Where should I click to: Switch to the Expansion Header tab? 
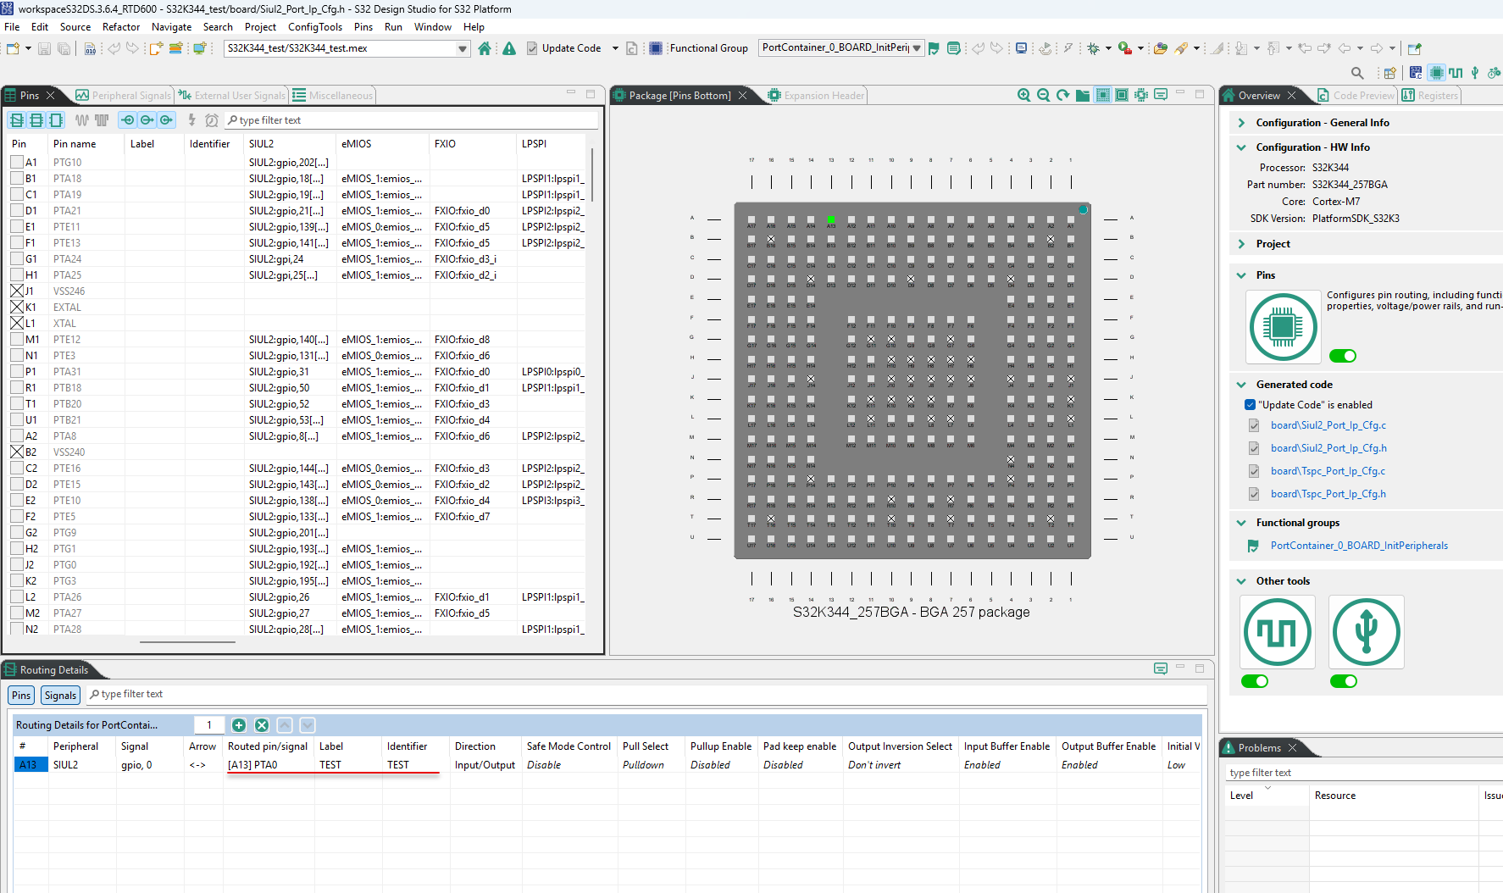click(816, 96)
